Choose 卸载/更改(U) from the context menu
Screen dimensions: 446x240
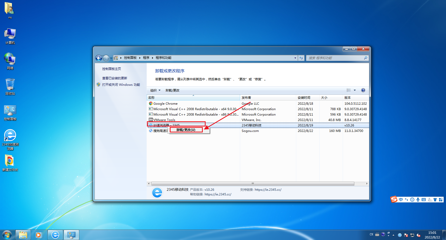click(x=186, y=130)
